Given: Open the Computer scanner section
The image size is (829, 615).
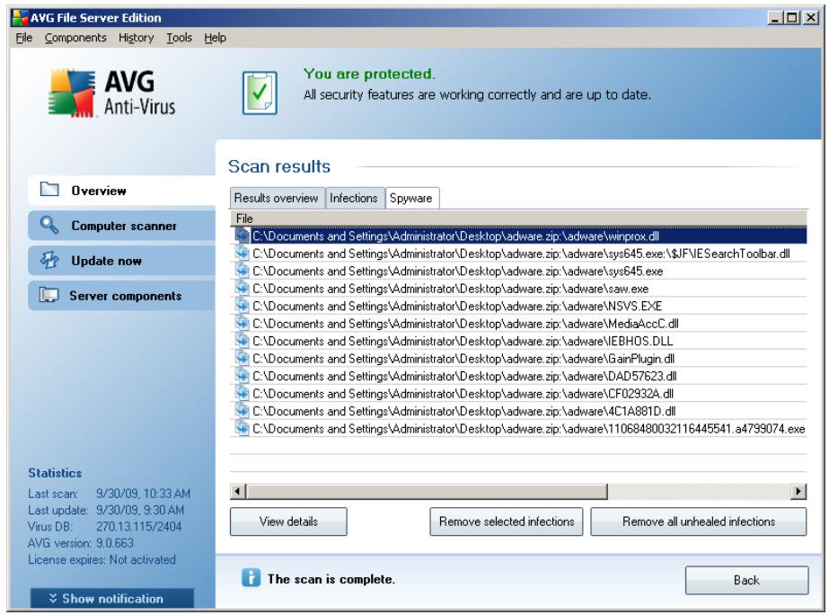Looking at the screenshot, I should pos(121,226).
